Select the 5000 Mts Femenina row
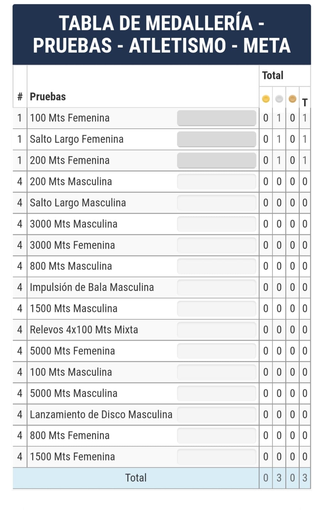 pos(161,351)
